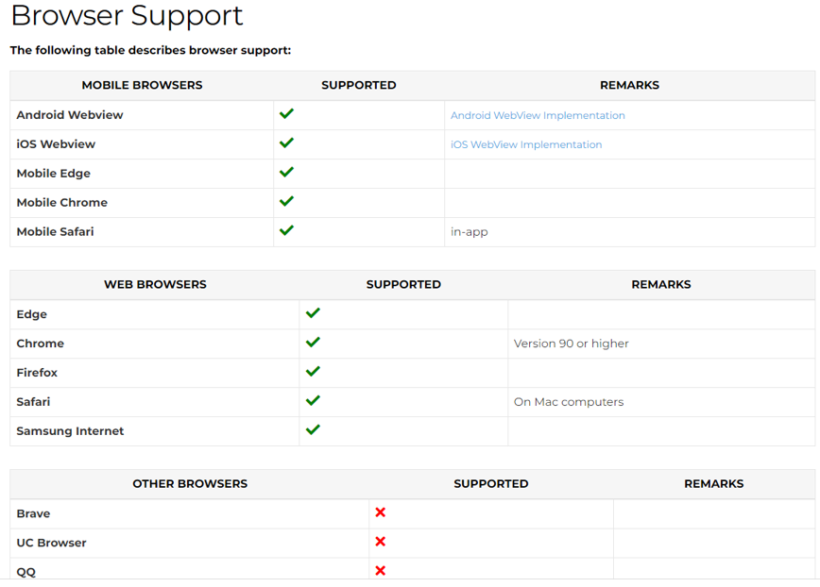Screen dimensions: 820x587
Task: Click the QQ row label
Action: point(26,573)
